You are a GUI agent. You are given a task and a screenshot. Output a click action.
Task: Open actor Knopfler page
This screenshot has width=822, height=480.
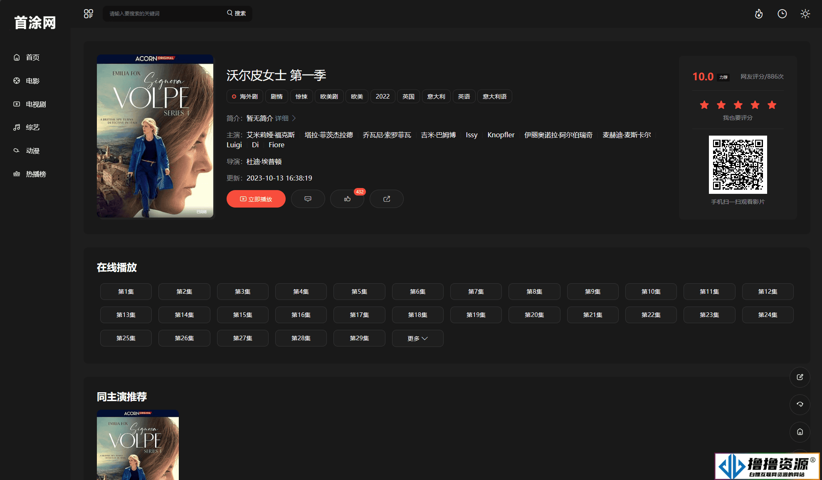[501, 135]
